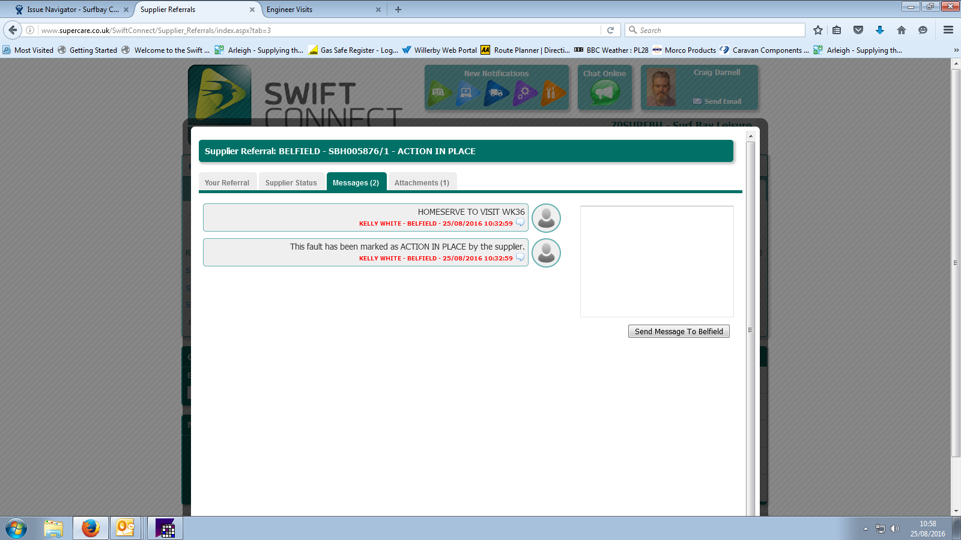This screenshot has width=961, height=540.
Task: Open the dark blue delivery truck notification
Action: 496,93
